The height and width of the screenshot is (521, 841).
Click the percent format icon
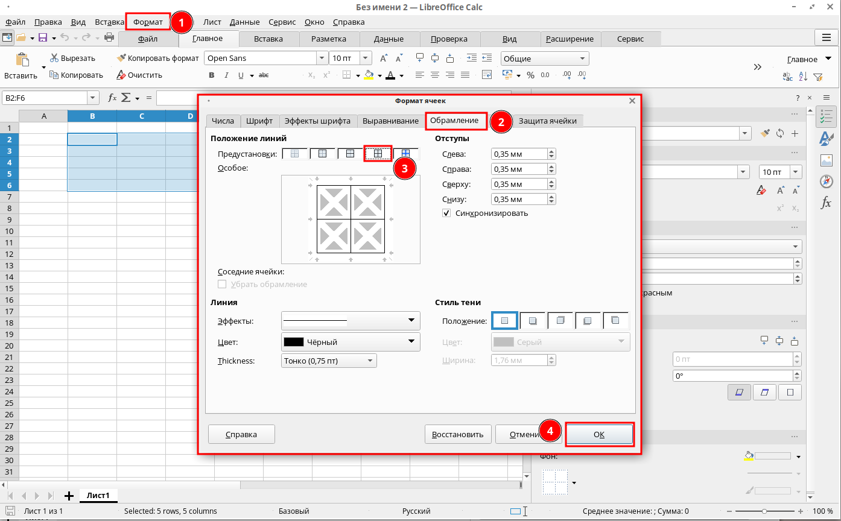click(x=530, y=75)
